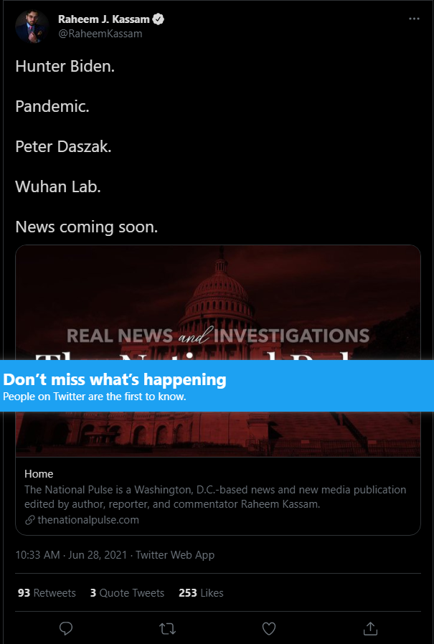Like the tweet with heart icon
Screen dimensions: 434x644
(269, 628)
